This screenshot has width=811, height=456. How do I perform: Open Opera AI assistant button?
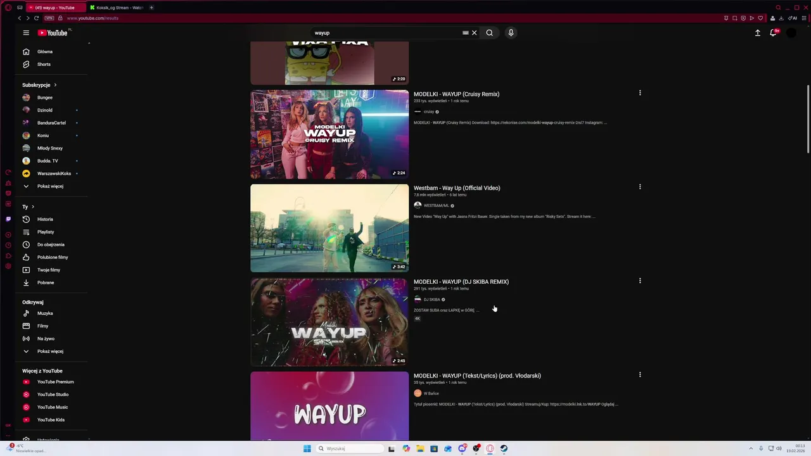point(793,18)
